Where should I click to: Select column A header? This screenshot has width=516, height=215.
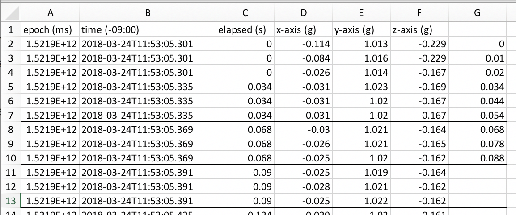pos(51,13)
